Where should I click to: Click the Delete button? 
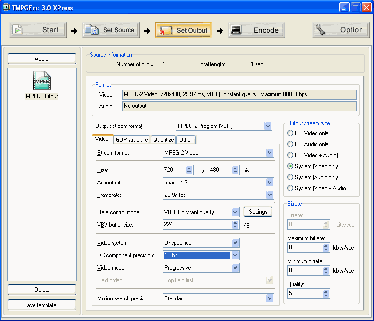[x=42, y=289]
